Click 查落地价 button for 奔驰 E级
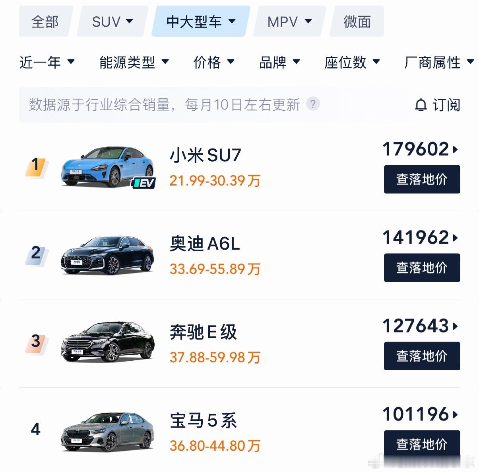479x473 pixels. (x=422, y=356)
